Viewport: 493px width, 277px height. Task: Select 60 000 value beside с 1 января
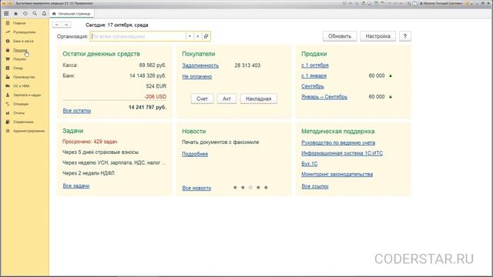377,75
